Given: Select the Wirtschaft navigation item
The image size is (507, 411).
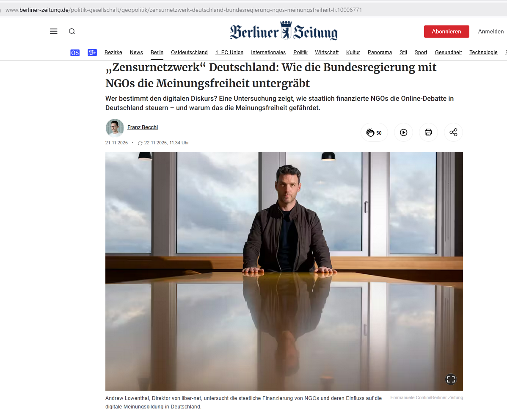Looking at the screenshot, I should pos(327,52).
